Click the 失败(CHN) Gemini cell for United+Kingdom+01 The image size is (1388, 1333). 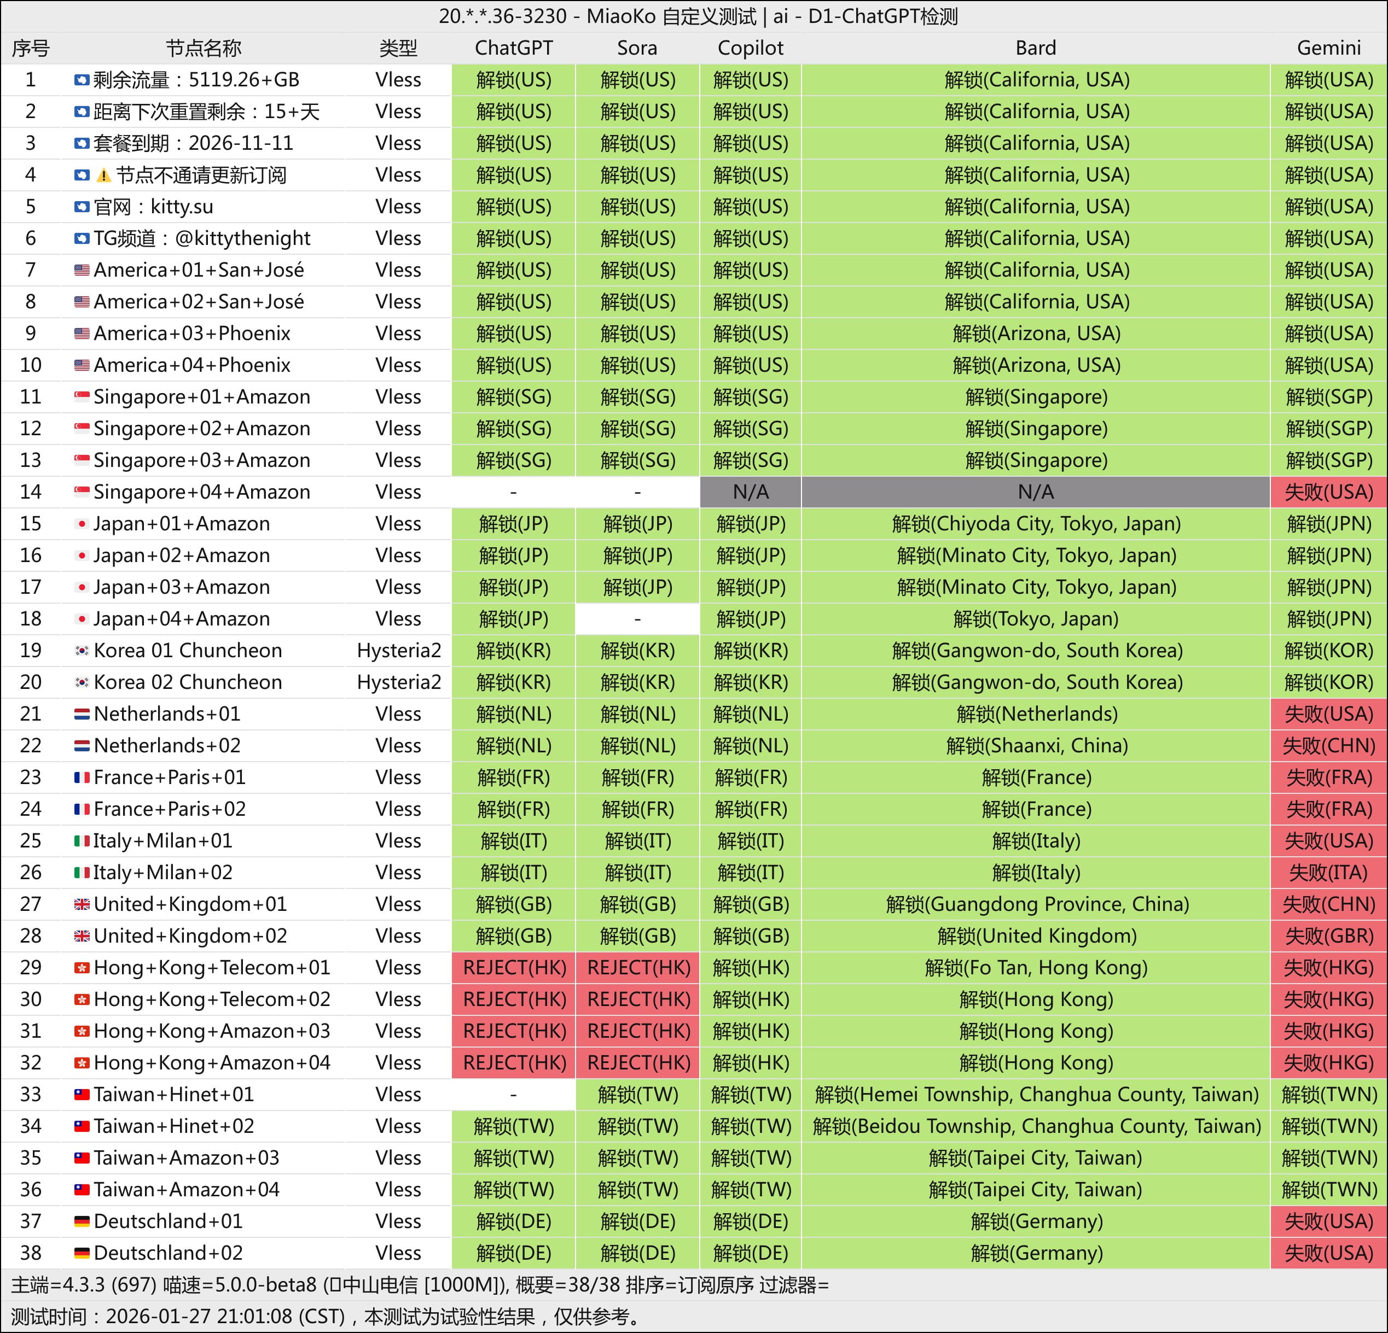[x=1328, y=904]
